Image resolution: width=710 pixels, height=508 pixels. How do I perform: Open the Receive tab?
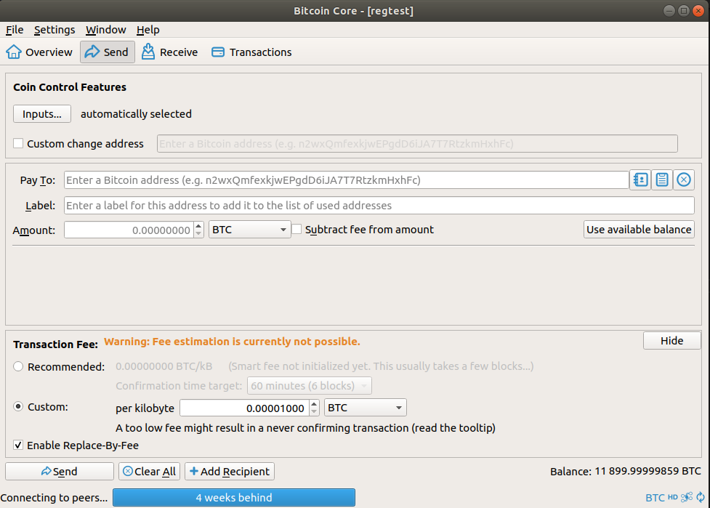(x=170, y=52)
